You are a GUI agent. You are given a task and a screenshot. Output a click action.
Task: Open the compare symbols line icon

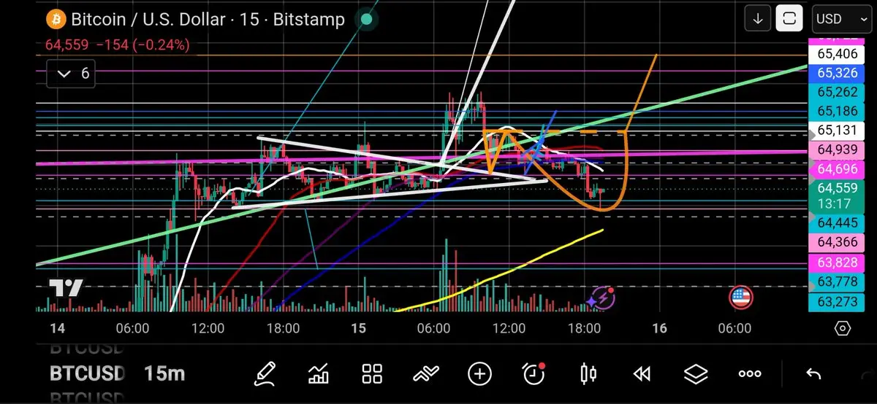(425, 374)
